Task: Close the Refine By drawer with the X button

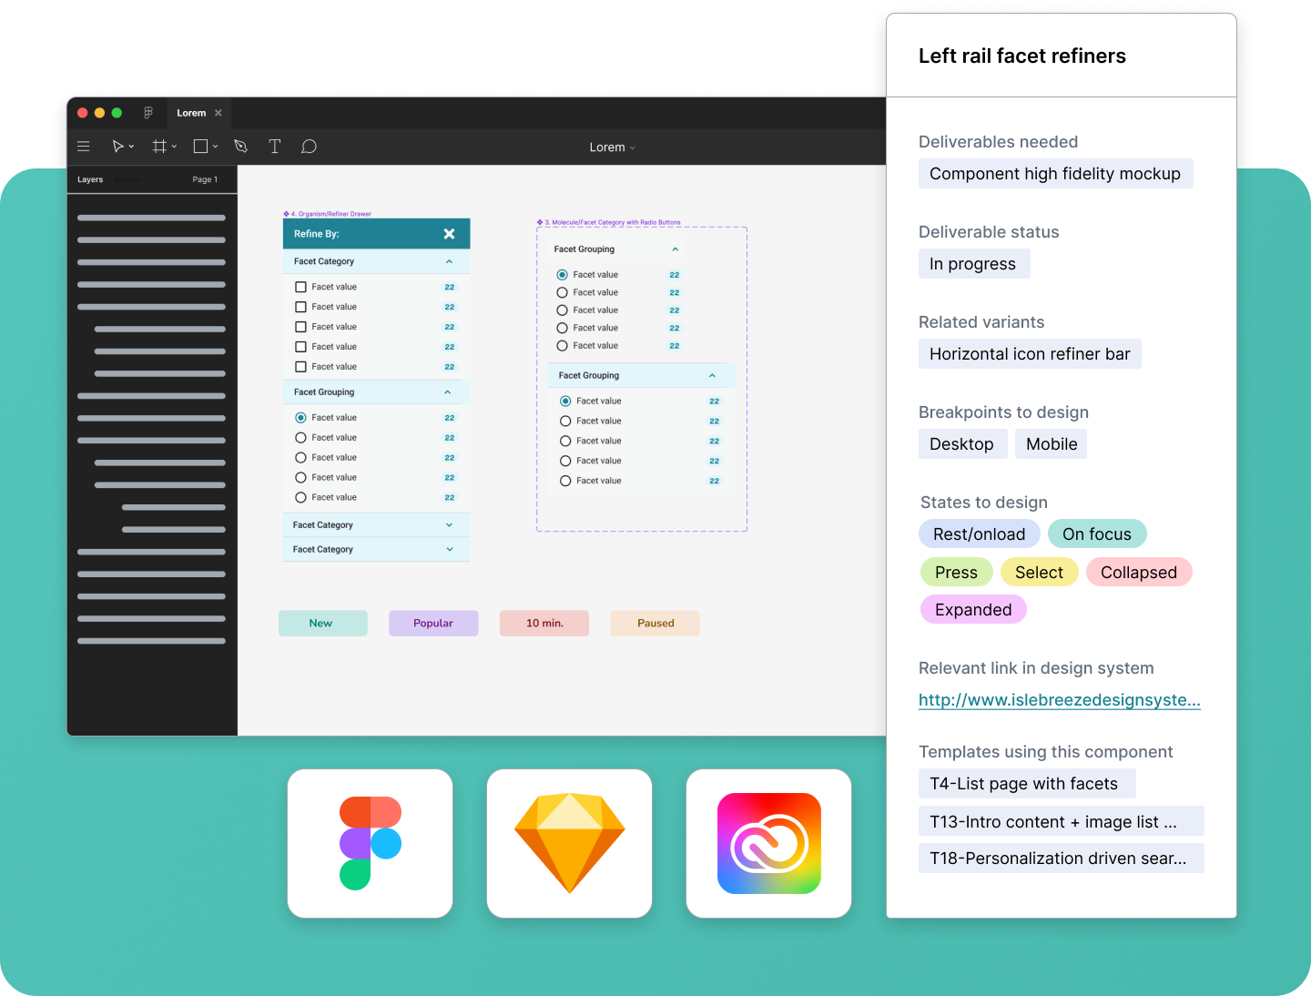Action: [449, 234]
